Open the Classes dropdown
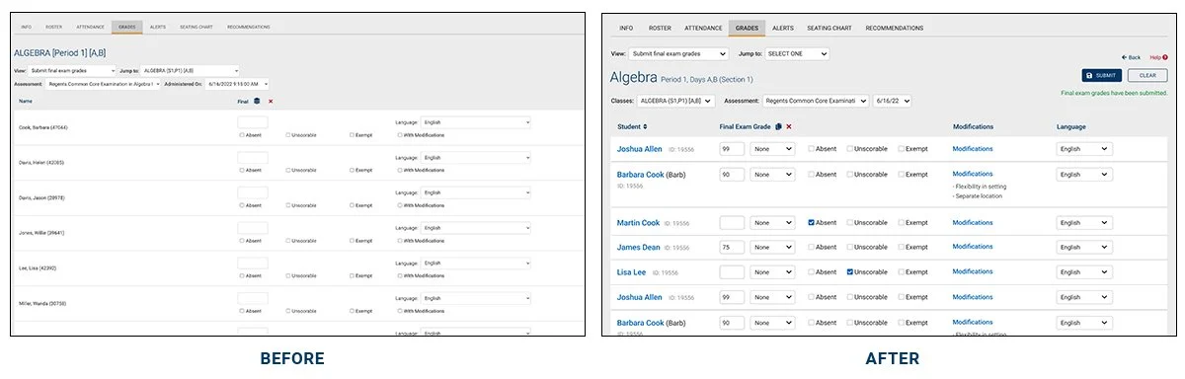The image size is (1185, 379). [675, 101]
